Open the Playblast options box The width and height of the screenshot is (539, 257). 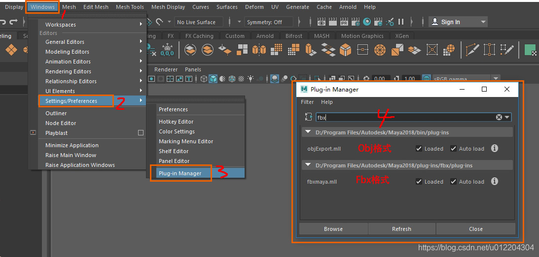[141, 133]
